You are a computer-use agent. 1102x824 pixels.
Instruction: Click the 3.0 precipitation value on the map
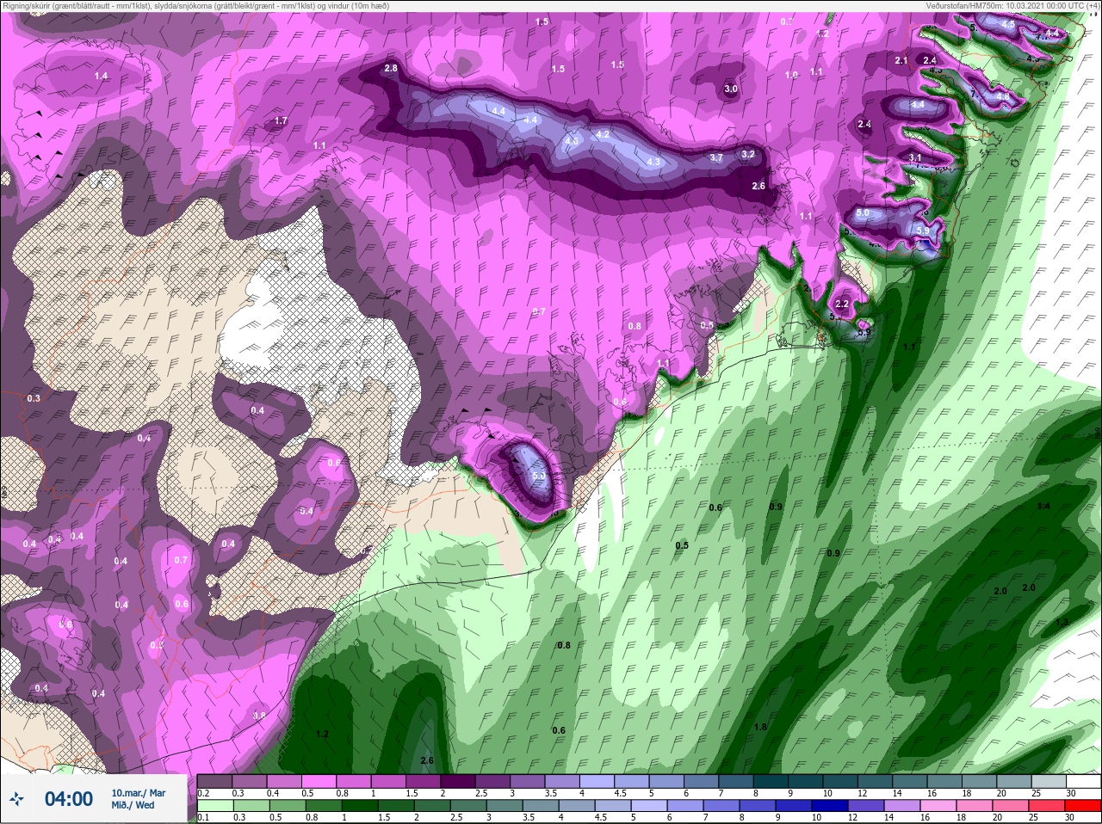tap(731, 89)
